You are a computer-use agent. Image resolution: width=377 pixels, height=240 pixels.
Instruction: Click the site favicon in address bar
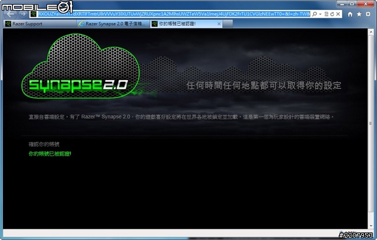pos(34,14)
